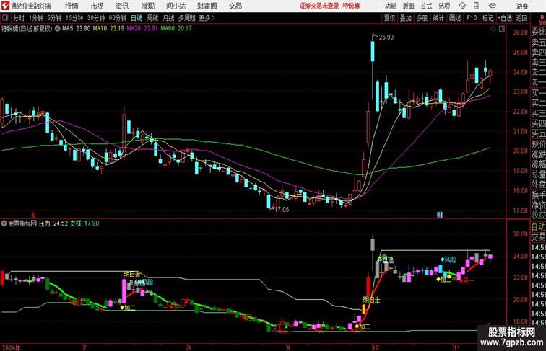
Task: Expand the 更多 periods chevron
Action: point(207,18)
